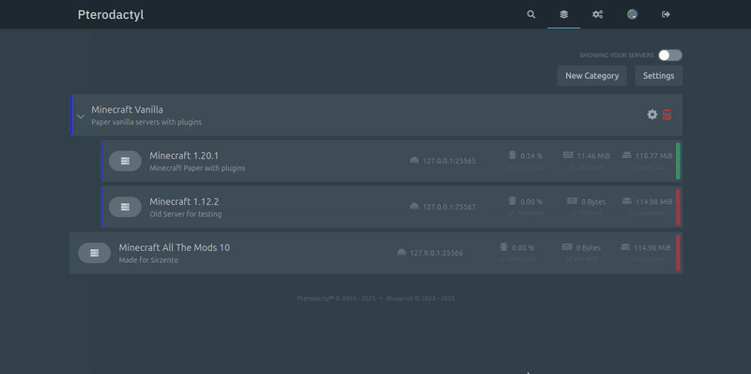The image size is (751, 374).
Task: Click CPU icon beside 0.54 %
Action: click(x=512, y=155)
